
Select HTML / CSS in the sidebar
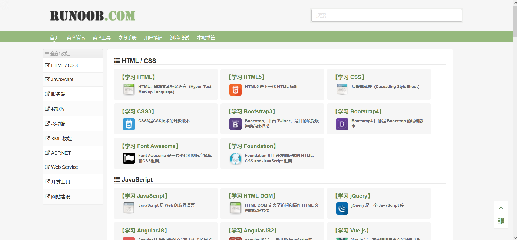73,65
